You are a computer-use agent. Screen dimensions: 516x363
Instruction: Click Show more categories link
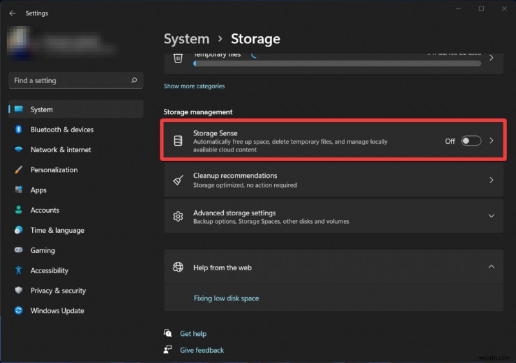click(194, 86)
